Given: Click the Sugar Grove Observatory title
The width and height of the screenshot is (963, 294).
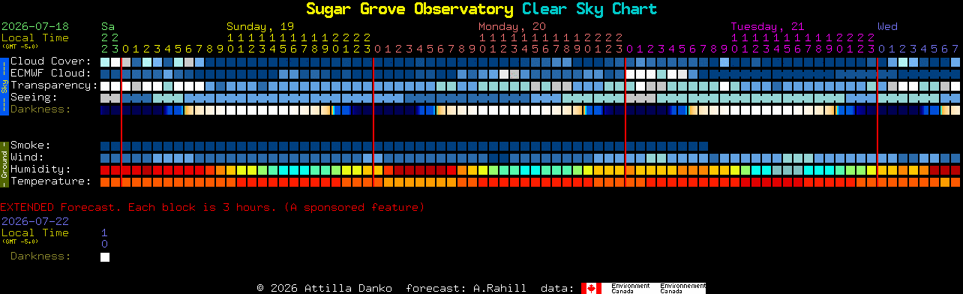Looking at the screenshot, I should [x=409, y=9].
